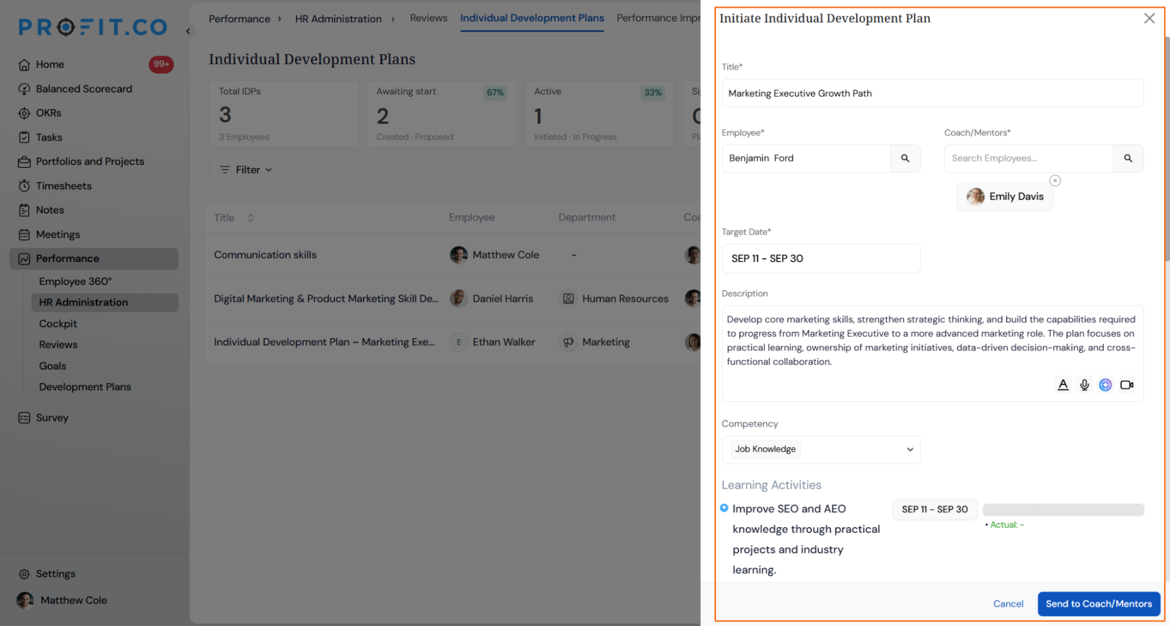
Task: Click the Emily Davis mentor chip
Action: [x=1004, y=197]
